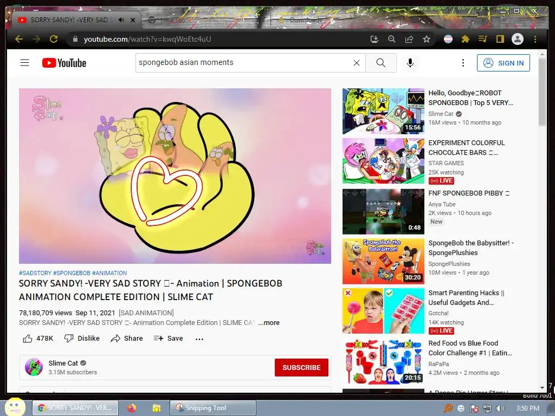
Task: Open YouTube settings three-dot menu
Action: 463,63
